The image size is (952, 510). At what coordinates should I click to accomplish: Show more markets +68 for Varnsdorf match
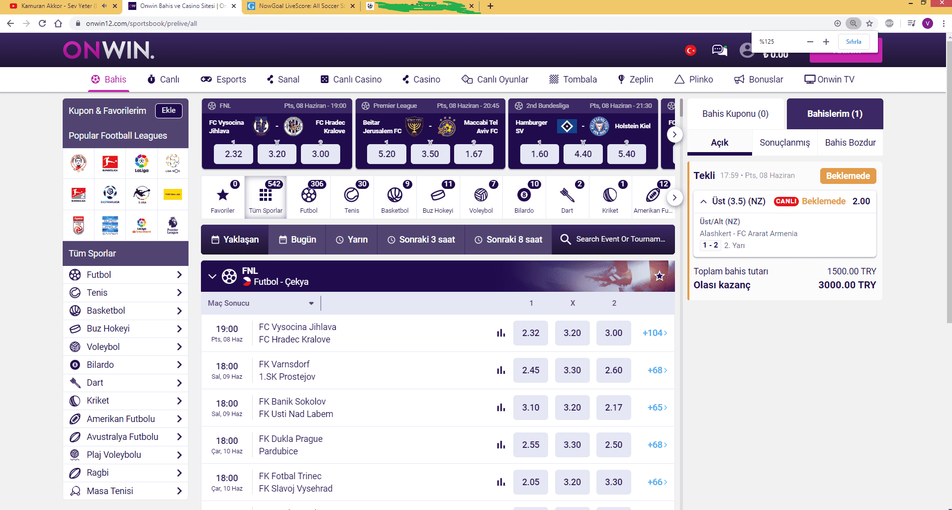click(x=657, y=370)
